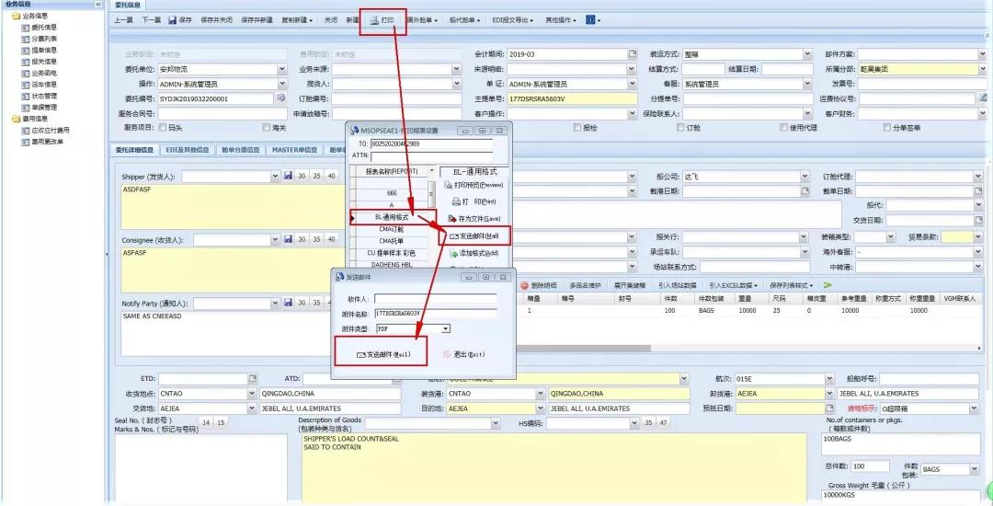Expand the 附件类型 PDF dropdown
The image size is (993, 506).
coord(445,328)
